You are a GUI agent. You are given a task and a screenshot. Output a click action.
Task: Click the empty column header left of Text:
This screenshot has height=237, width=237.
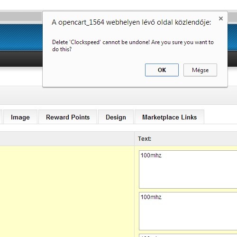[x=67, y=138]
